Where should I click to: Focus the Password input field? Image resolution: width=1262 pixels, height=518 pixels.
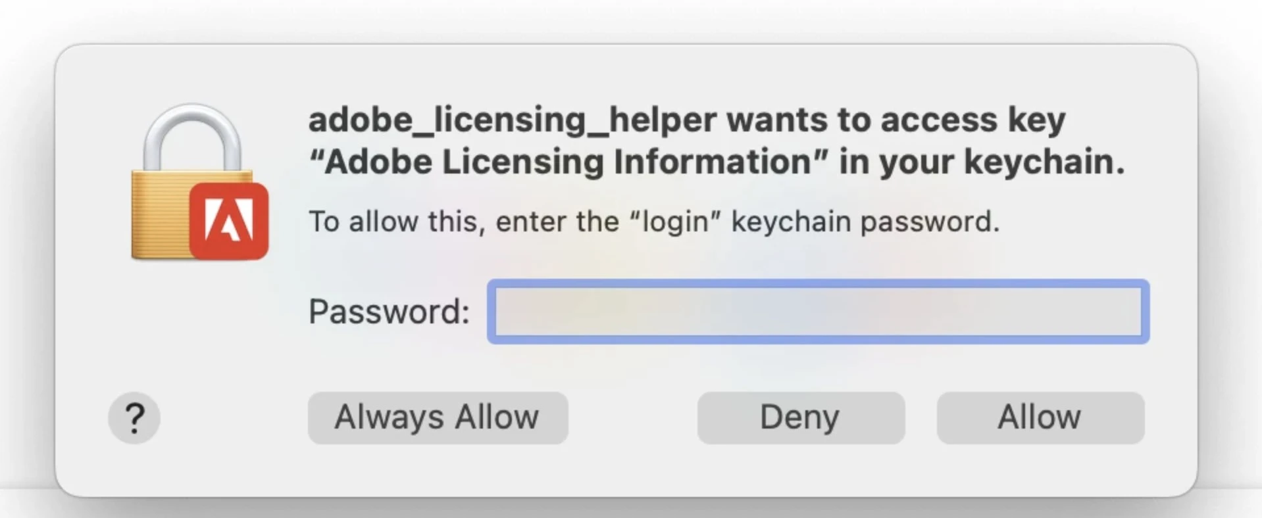click(x=818, y=312)
